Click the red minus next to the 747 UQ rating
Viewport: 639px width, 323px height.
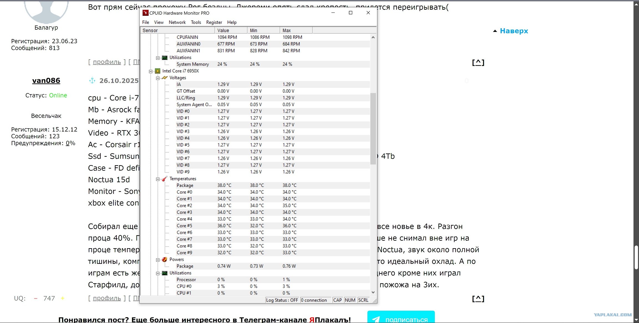pos(35,298)
